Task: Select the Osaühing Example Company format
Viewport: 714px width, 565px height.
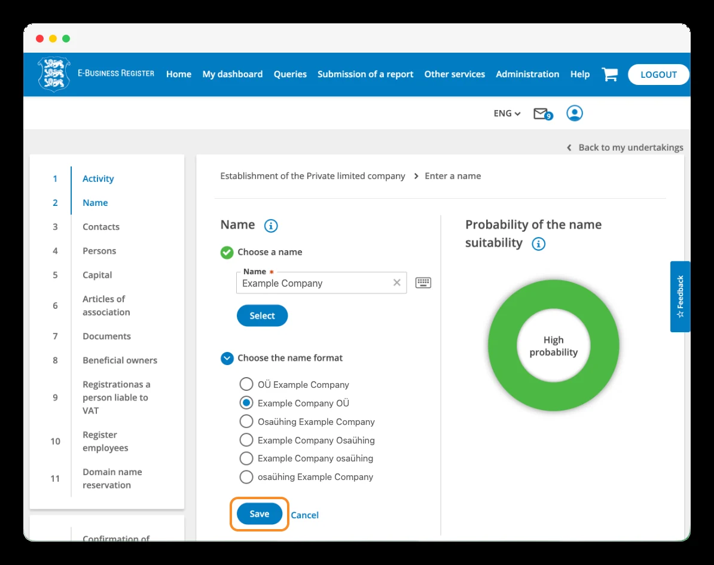Action: (x=246, y=421)
